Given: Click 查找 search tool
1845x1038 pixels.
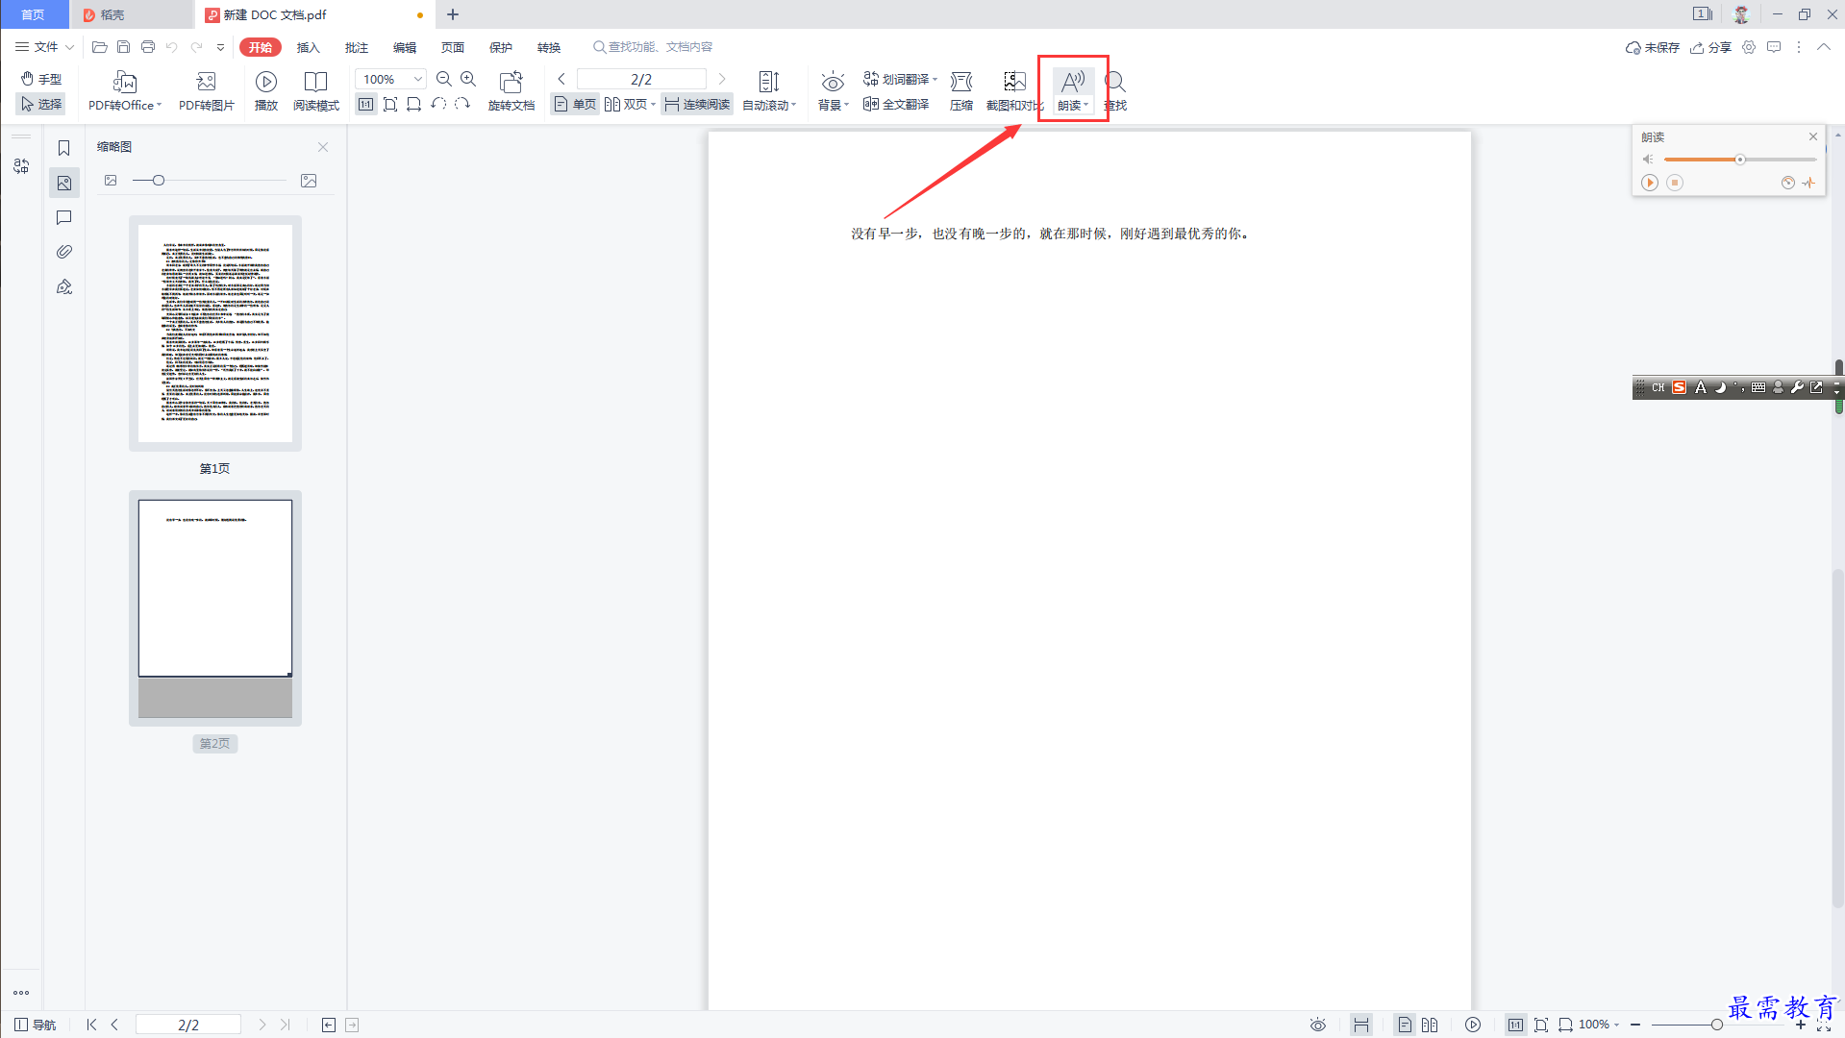Looking at the screenshot, I should pyautogui.click(x=1115, y=92).
